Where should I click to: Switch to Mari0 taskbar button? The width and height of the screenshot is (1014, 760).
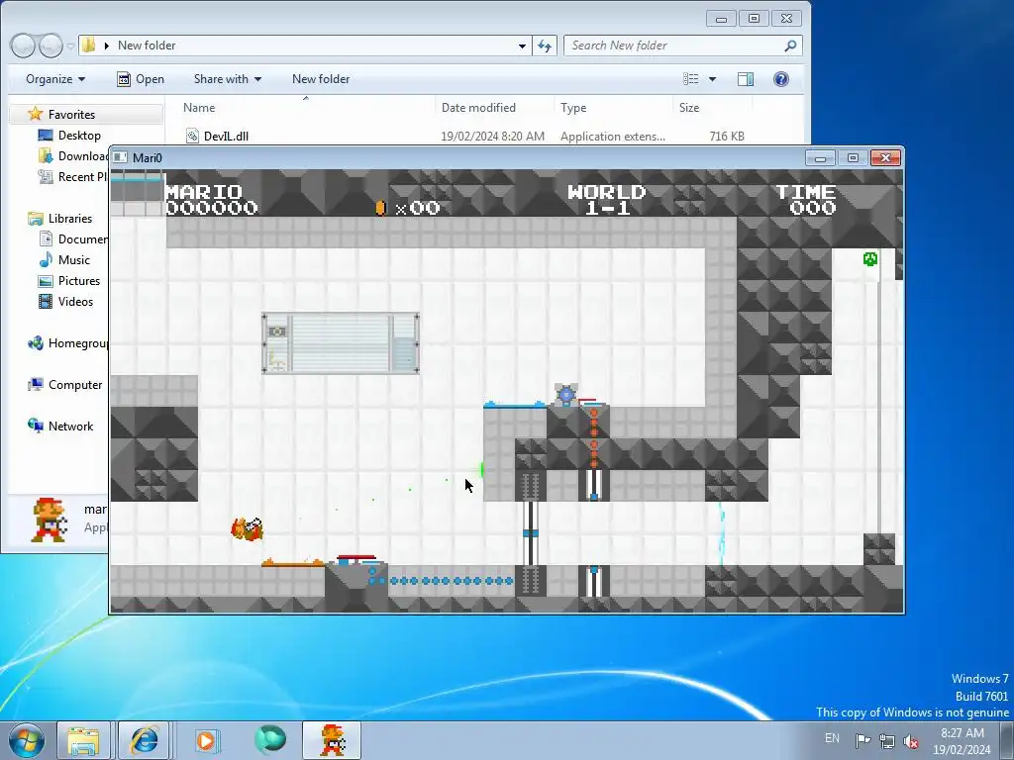click(x=332, y=740)
